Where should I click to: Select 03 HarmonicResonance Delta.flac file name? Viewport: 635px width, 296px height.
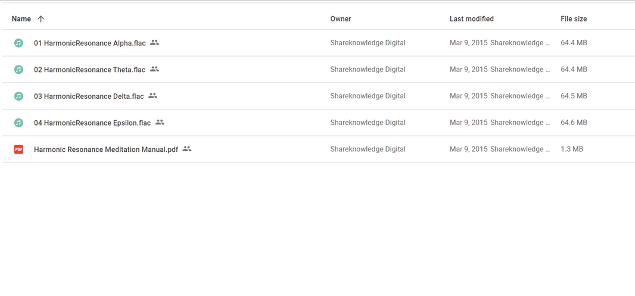pyautogui.click(x=89, y=96)
